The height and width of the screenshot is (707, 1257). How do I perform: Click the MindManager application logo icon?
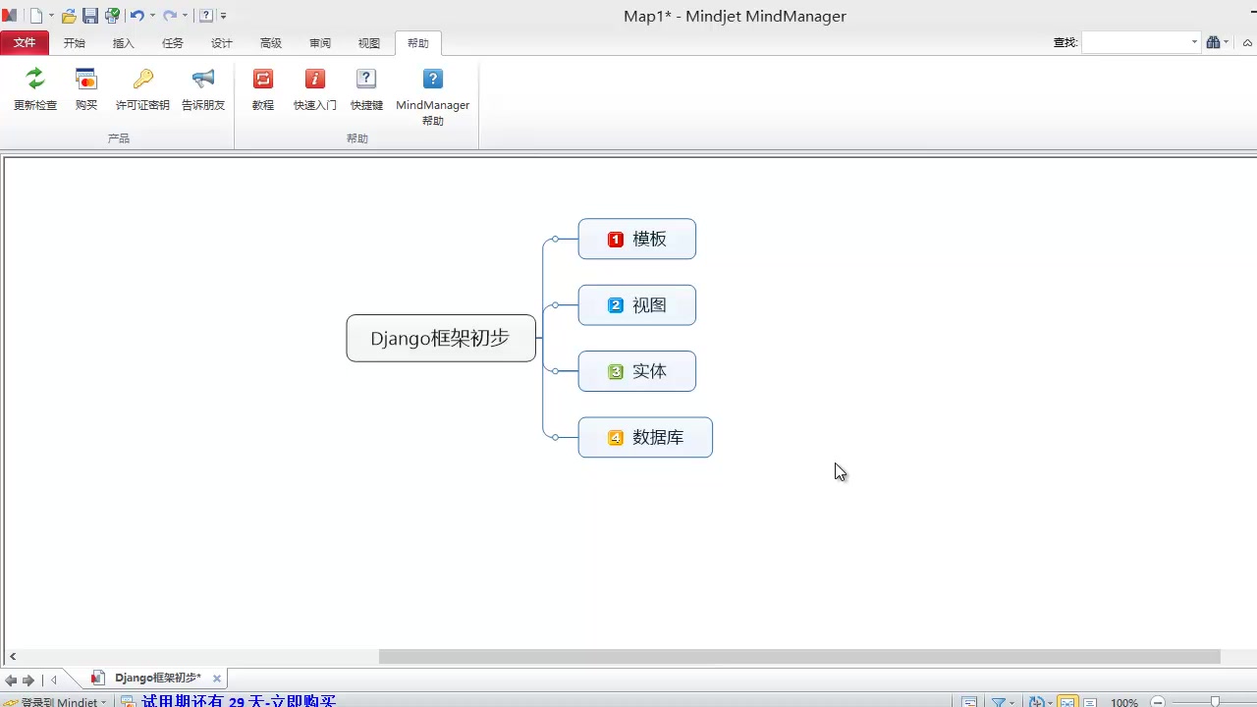click(x=10, y=16)
